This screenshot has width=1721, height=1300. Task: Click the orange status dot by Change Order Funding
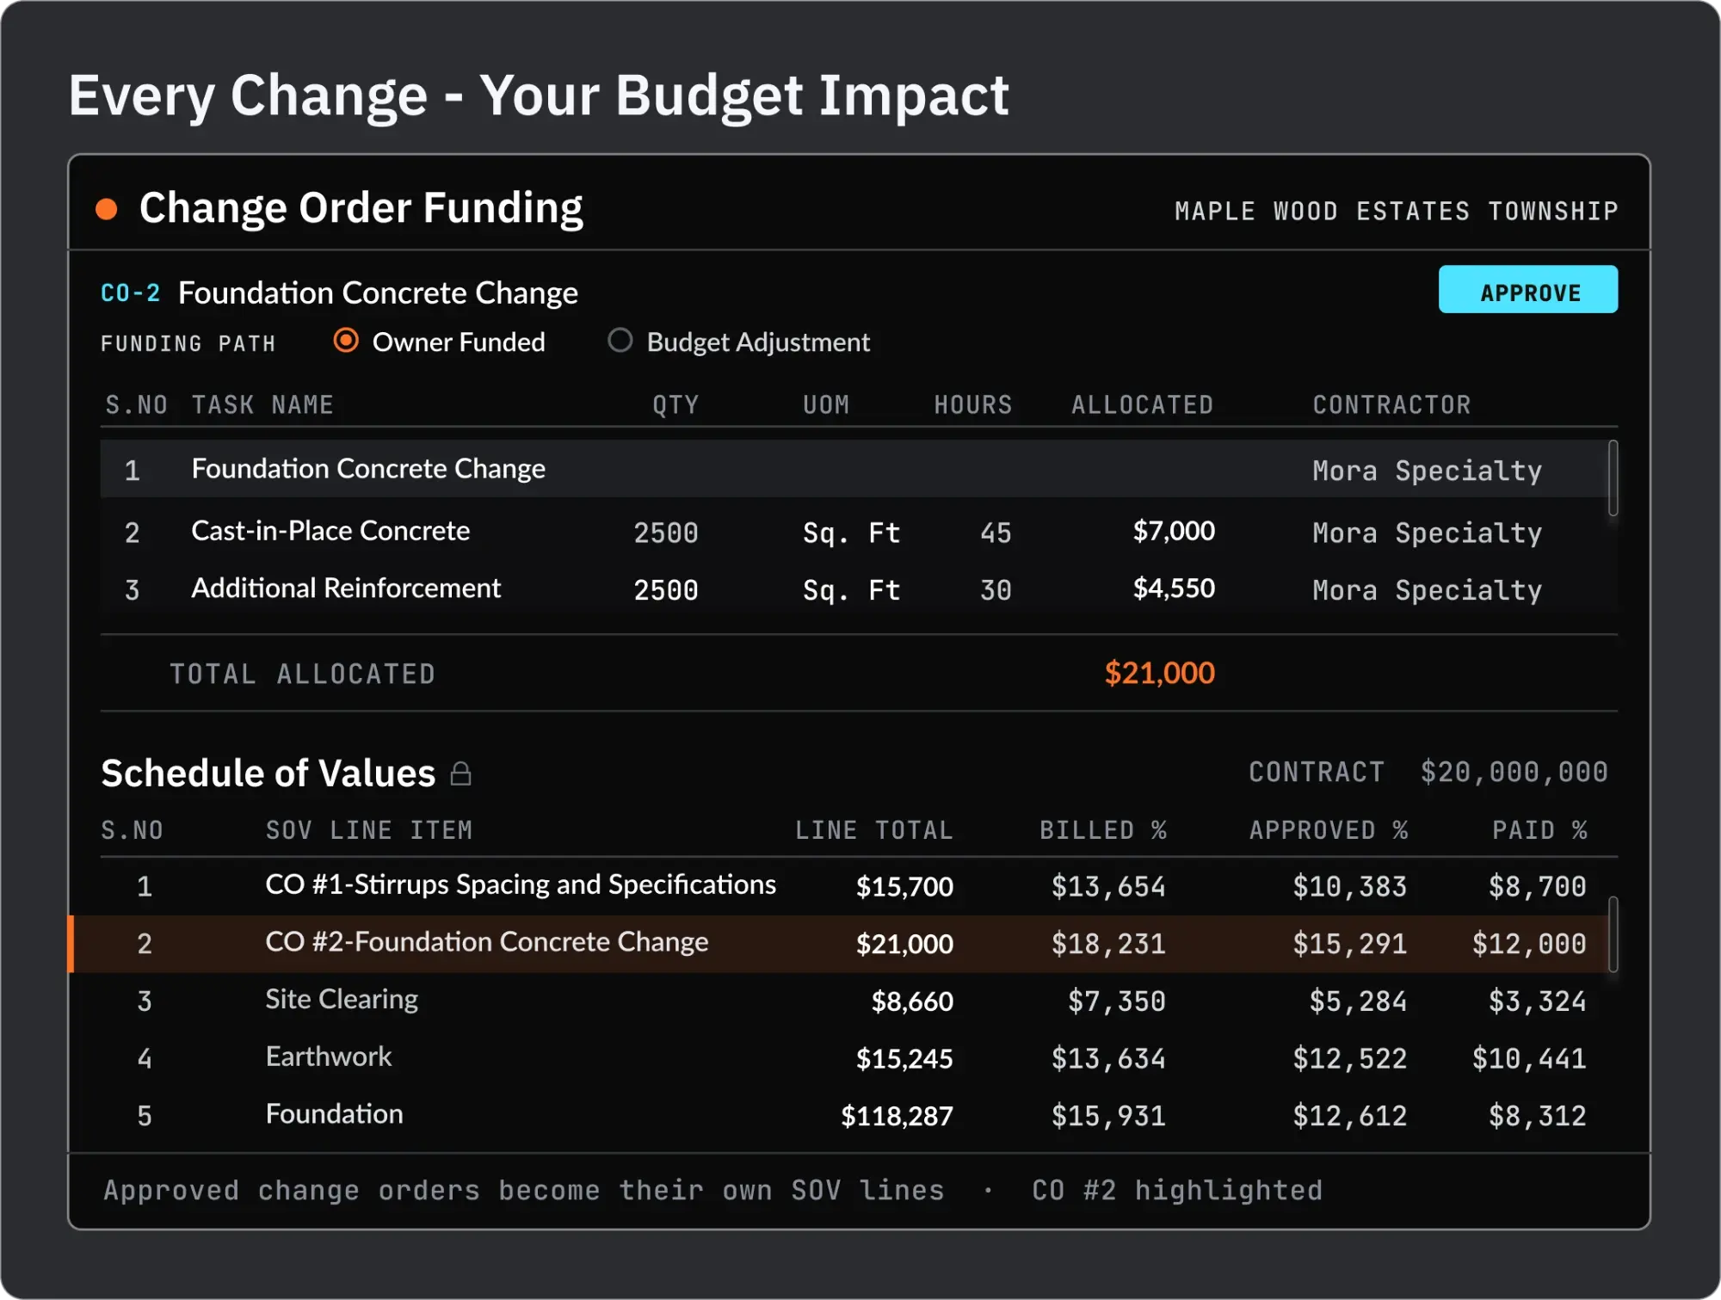pyautogui.click(x=107, y=209)
